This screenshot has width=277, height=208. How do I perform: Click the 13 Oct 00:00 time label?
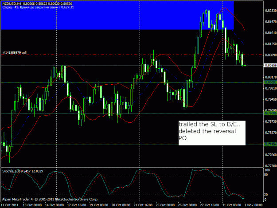click(32, 205)
